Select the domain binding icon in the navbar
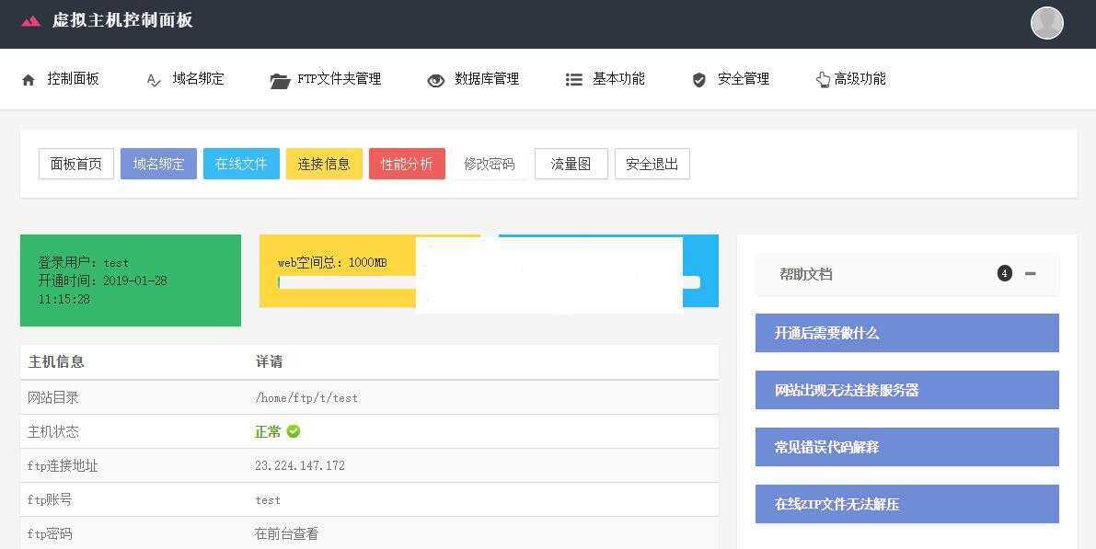 click(153, 79)
